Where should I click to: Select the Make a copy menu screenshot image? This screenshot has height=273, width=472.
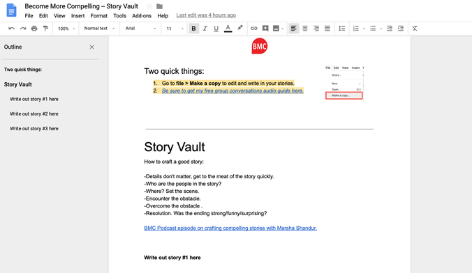pyautogui.click(x=344, y=83)
